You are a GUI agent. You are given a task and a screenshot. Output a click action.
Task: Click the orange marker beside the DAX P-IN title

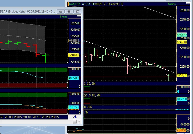click(x=68, y=4)
